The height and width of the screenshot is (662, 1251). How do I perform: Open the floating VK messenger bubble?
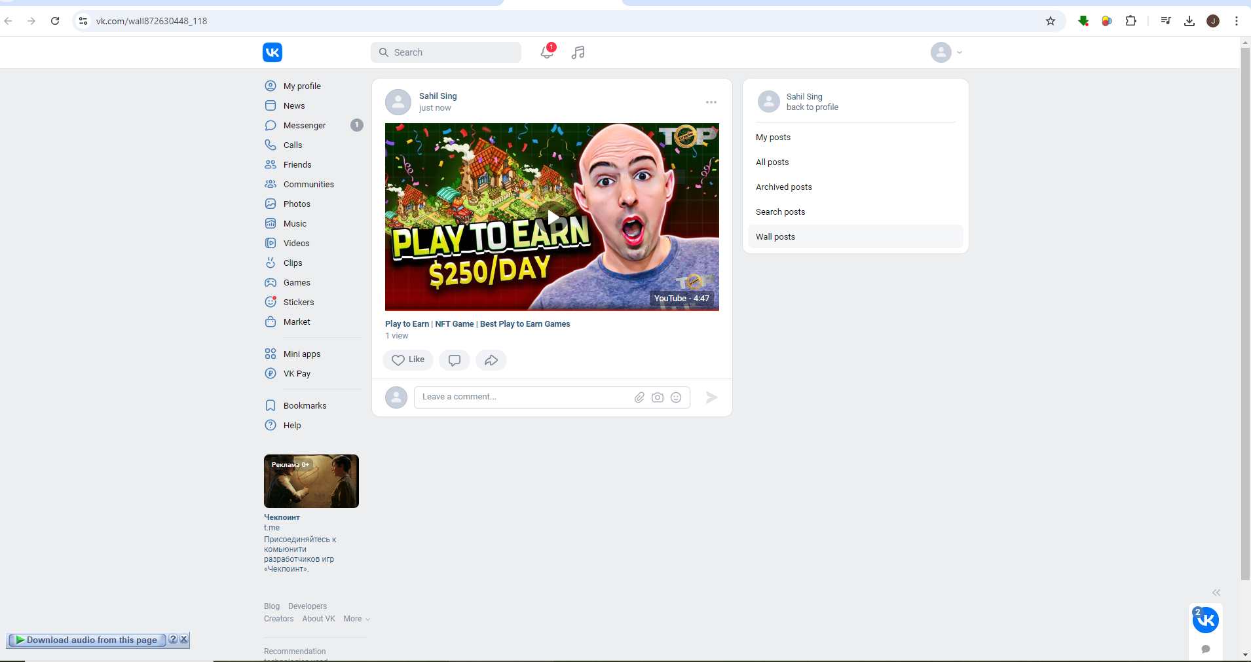pos(1206,620)
